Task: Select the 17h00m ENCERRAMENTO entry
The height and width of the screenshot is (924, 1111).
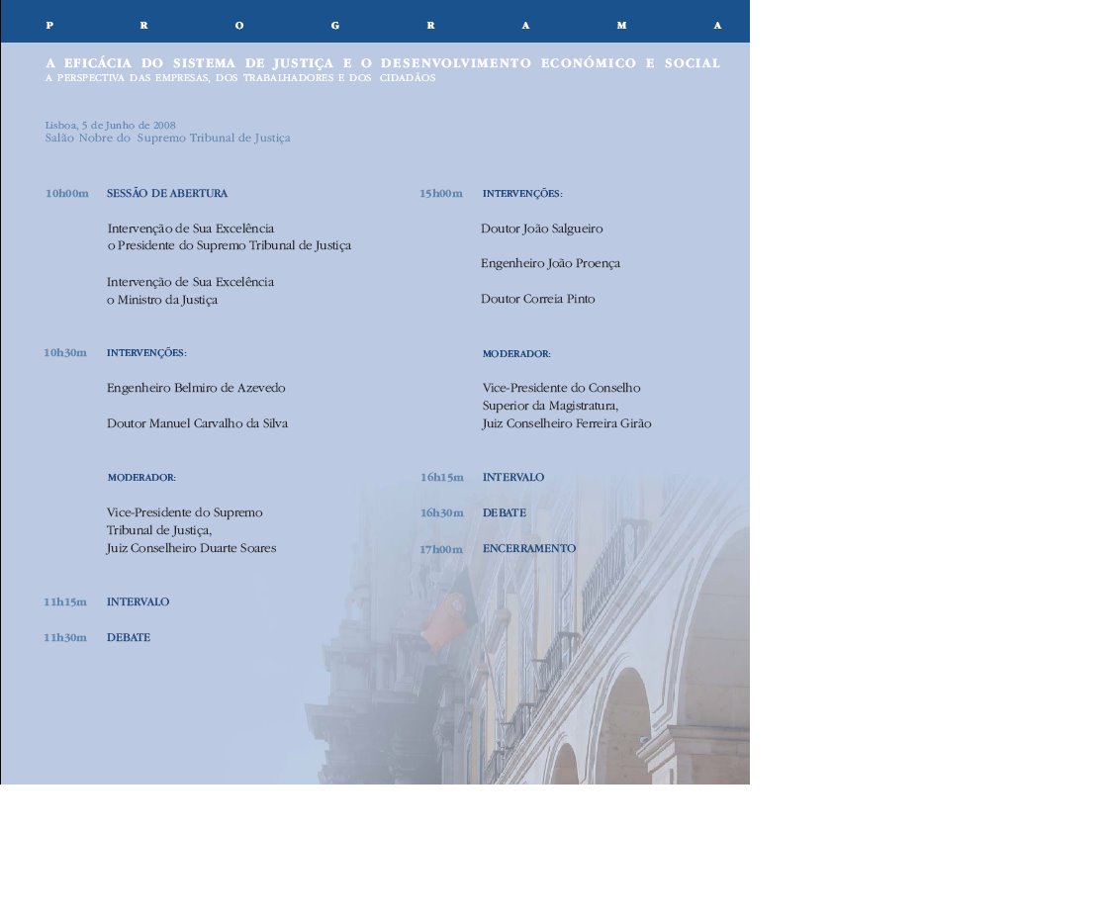Action: point(528,548)
